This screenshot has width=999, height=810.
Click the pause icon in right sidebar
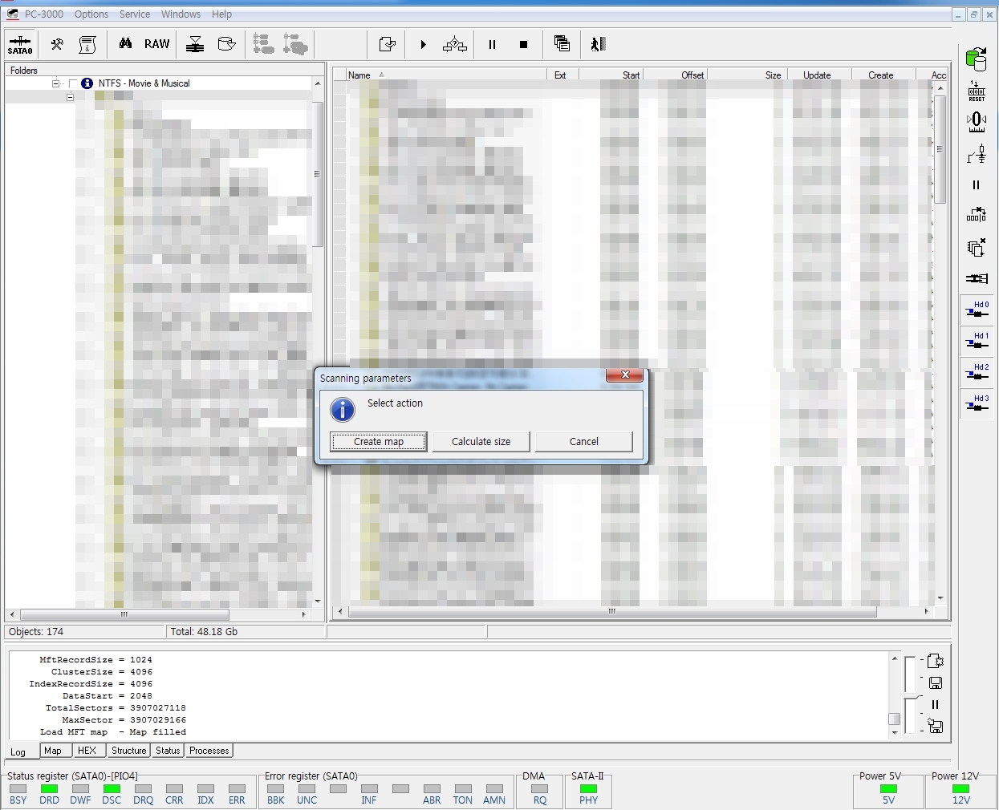(x=977, y=184)
